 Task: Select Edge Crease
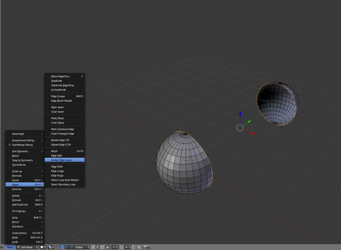click(x=65, y=96)
